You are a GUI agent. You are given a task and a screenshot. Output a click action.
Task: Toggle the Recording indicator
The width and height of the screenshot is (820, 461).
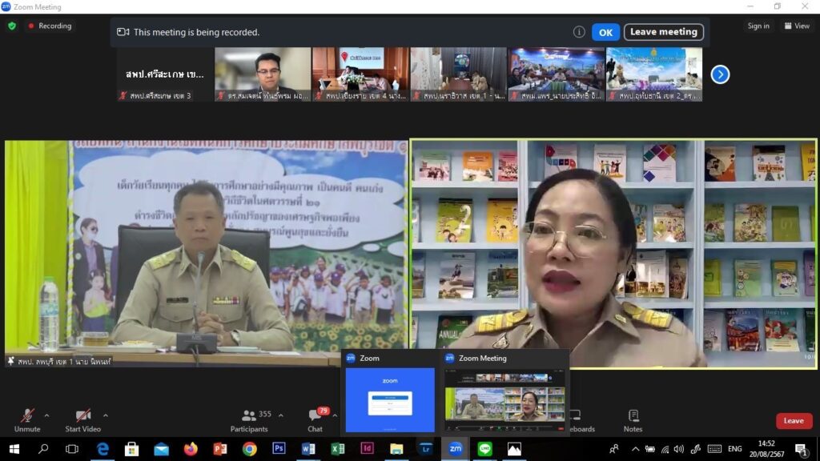[50, 26]
